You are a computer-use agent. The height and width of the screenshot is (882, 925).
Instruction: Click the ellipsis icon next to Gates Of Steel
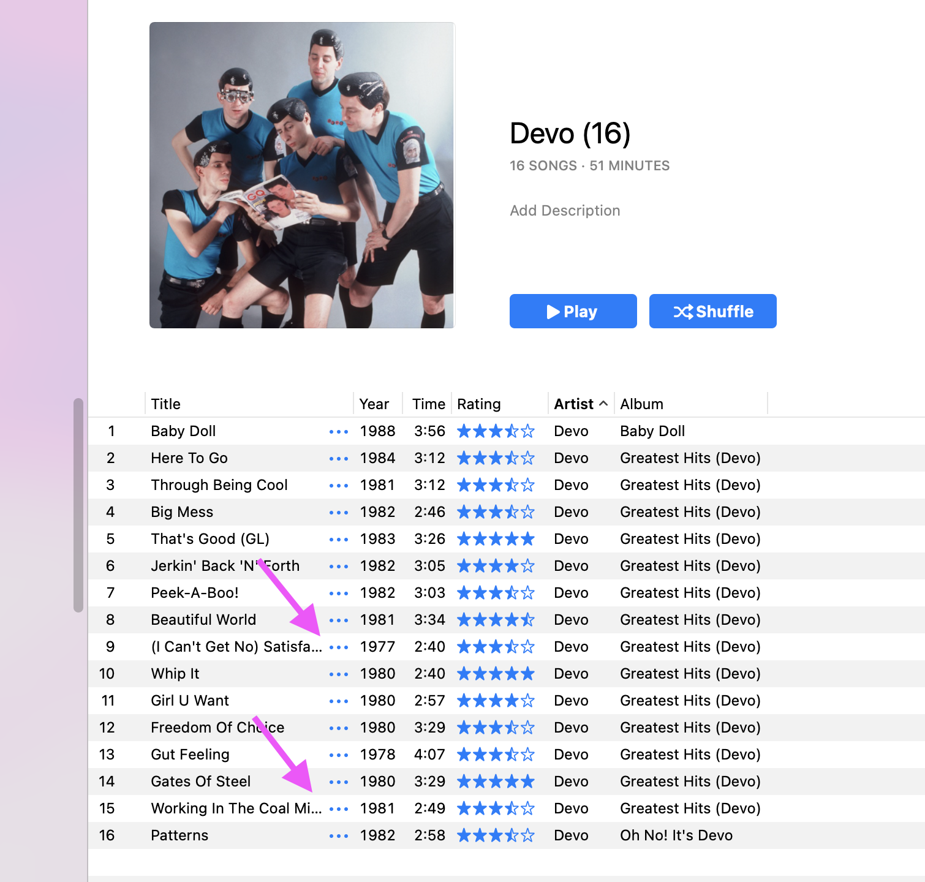[x=339, y=782]
